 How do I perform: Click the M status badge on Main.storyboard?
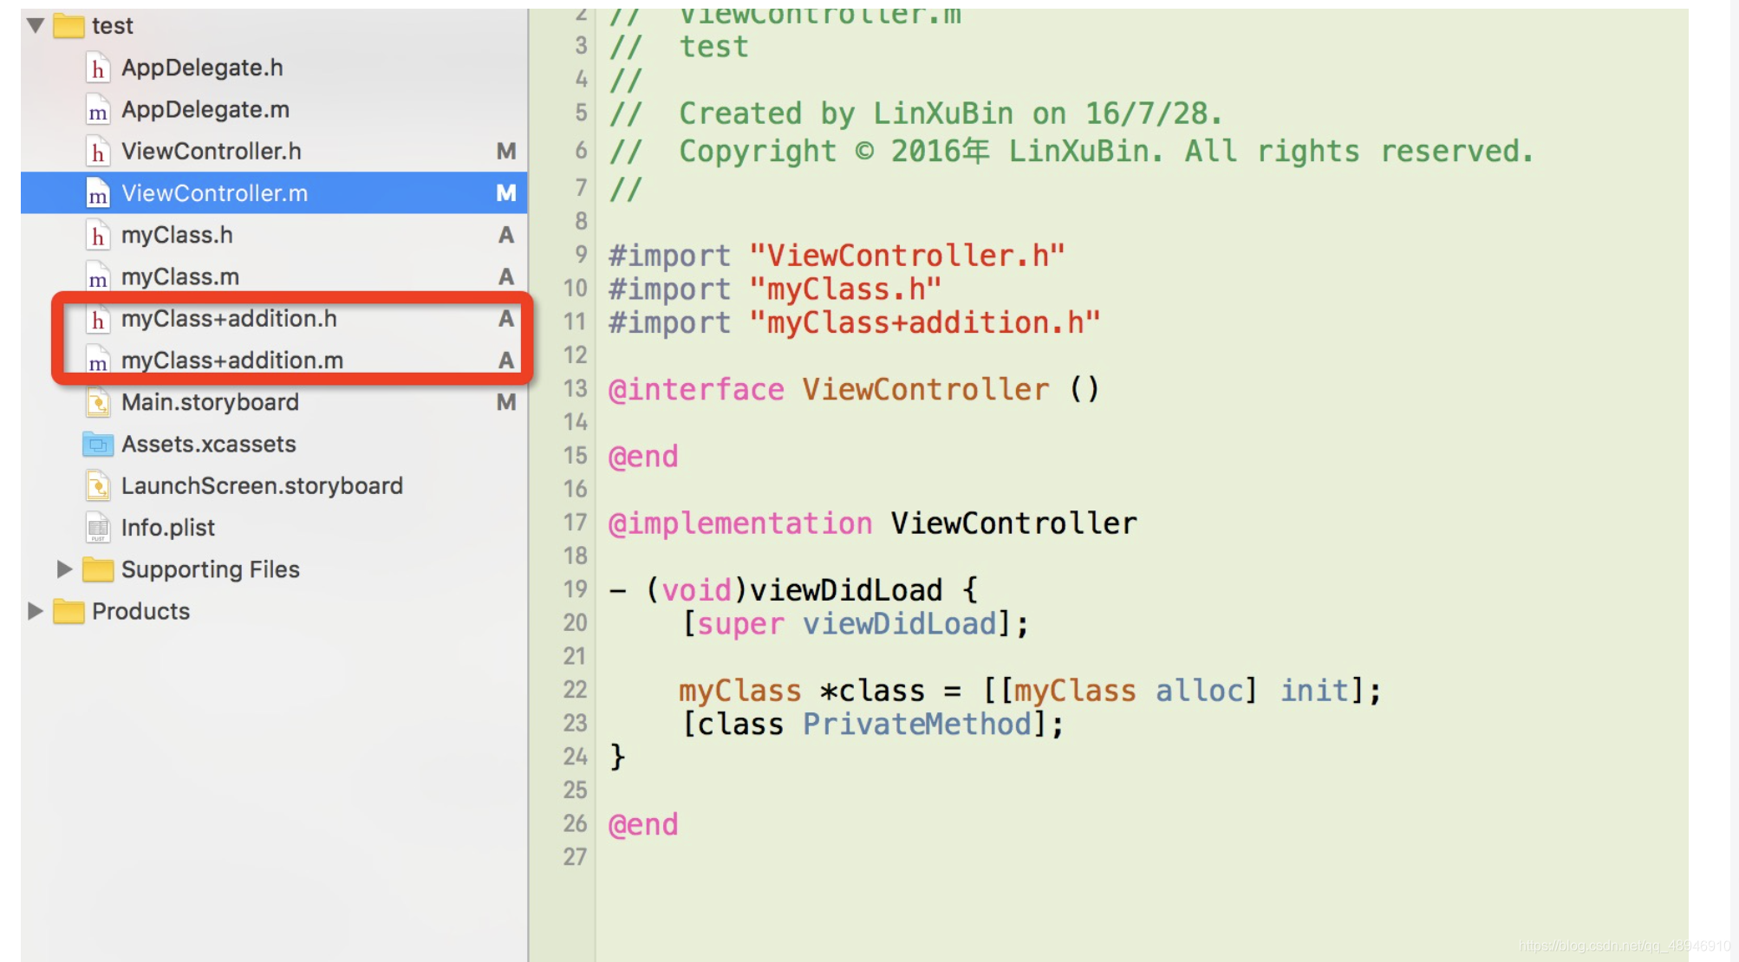[x=506, y=402]
